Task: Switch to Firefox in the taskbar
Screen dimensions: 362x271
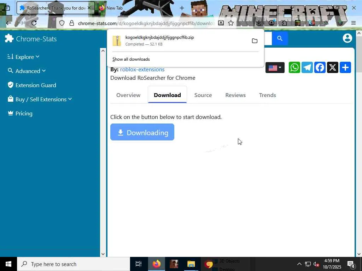Action: click(157, 264)
